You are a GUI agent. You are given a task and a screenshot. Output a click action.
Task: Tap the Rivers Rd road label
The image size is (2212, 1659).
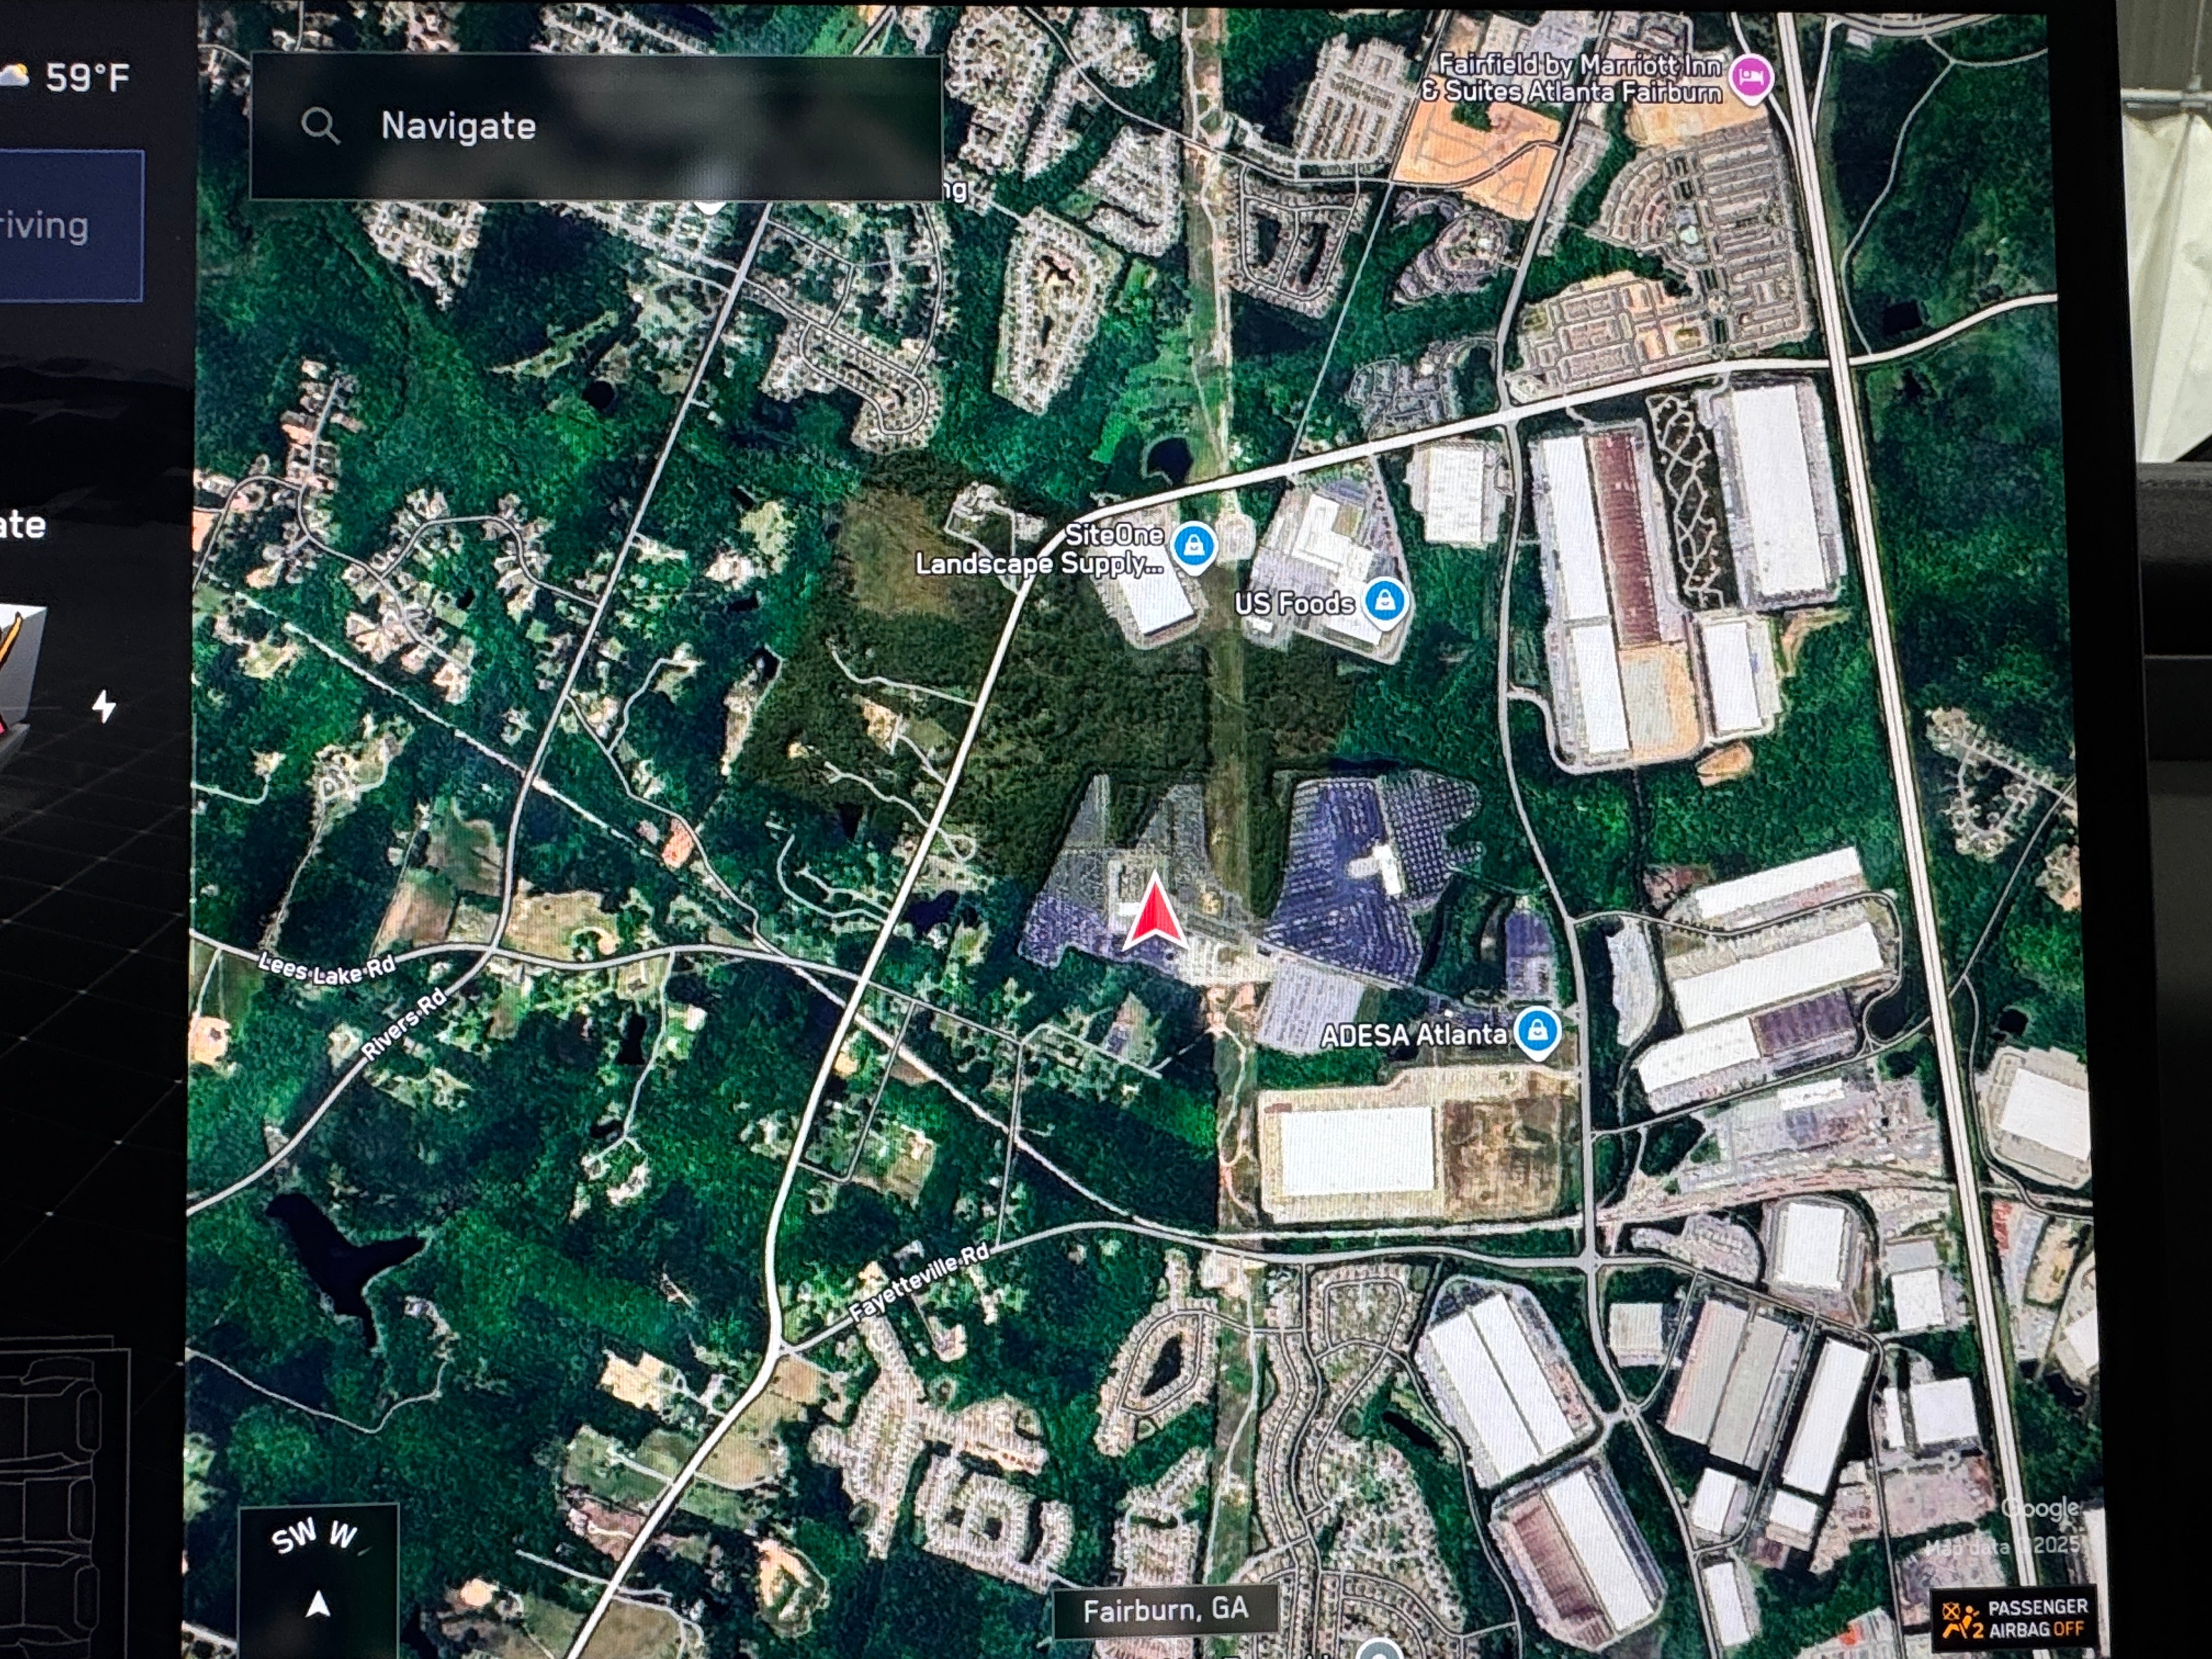(403, 1024)
